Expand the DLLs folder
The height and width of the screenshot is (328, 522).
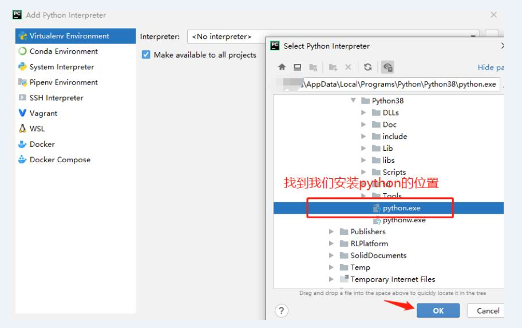point(363,113)
